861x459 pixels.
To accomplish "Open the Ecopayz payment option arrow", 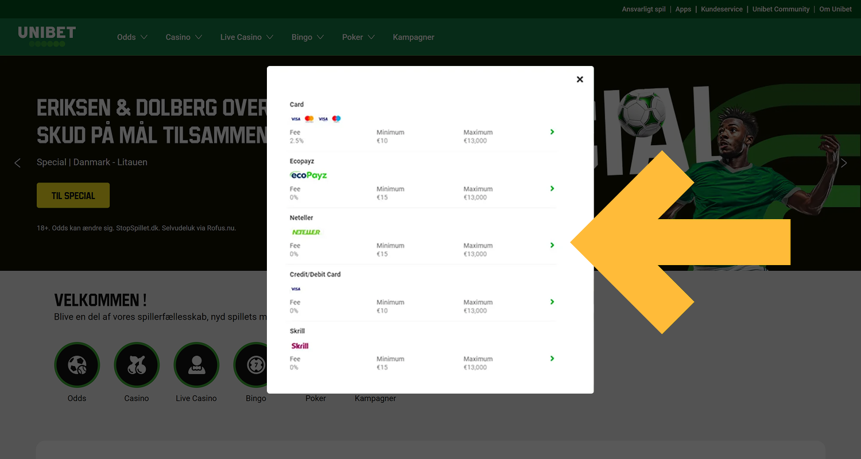I will click(x=552, y=189).
